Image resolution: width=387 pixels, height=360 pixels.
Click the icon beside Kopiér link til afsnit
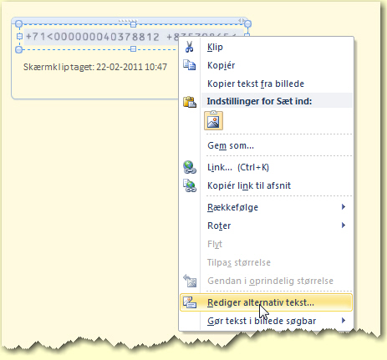190,185
